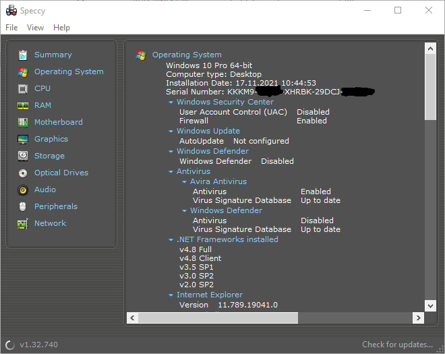
Task: Go to the CPU section
Action: click(x=42, y=88)
